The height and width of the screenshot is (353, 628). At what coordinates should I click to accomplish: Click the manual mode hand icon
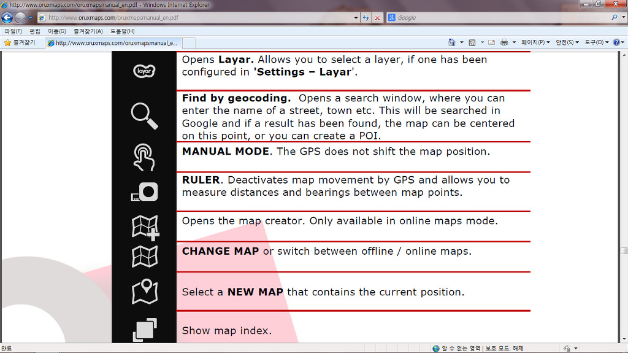(144, 157)
